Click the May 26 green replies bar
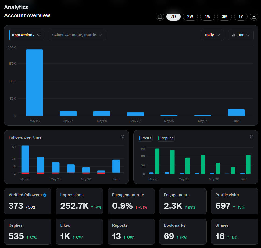The height and width of the screenshot is (248, 261). coord(157,161)
